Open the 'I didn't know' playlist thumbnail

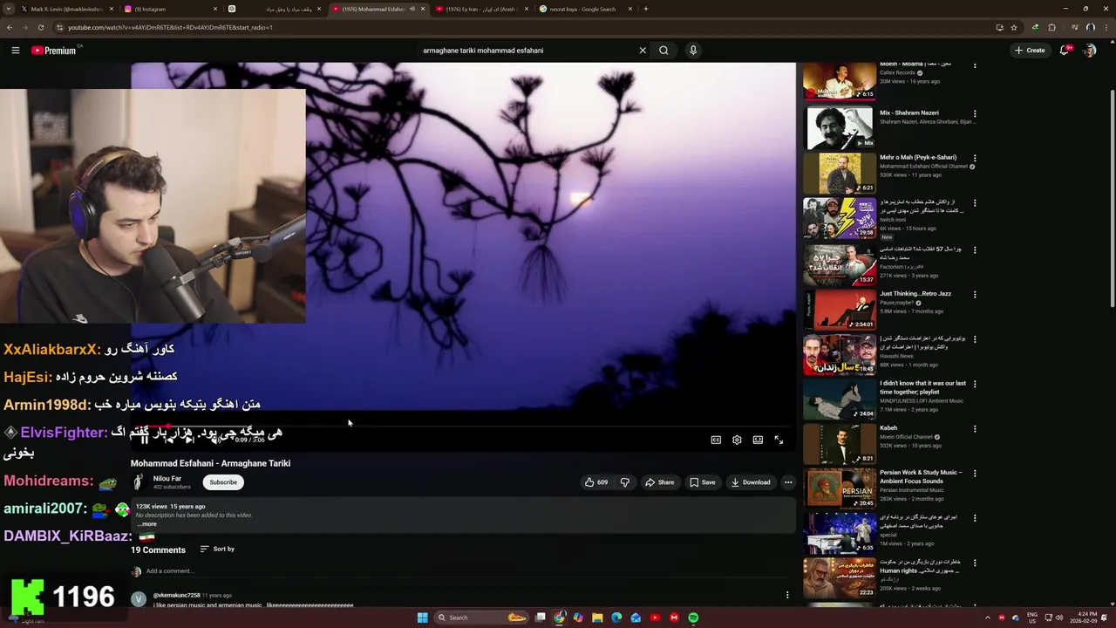840,399
